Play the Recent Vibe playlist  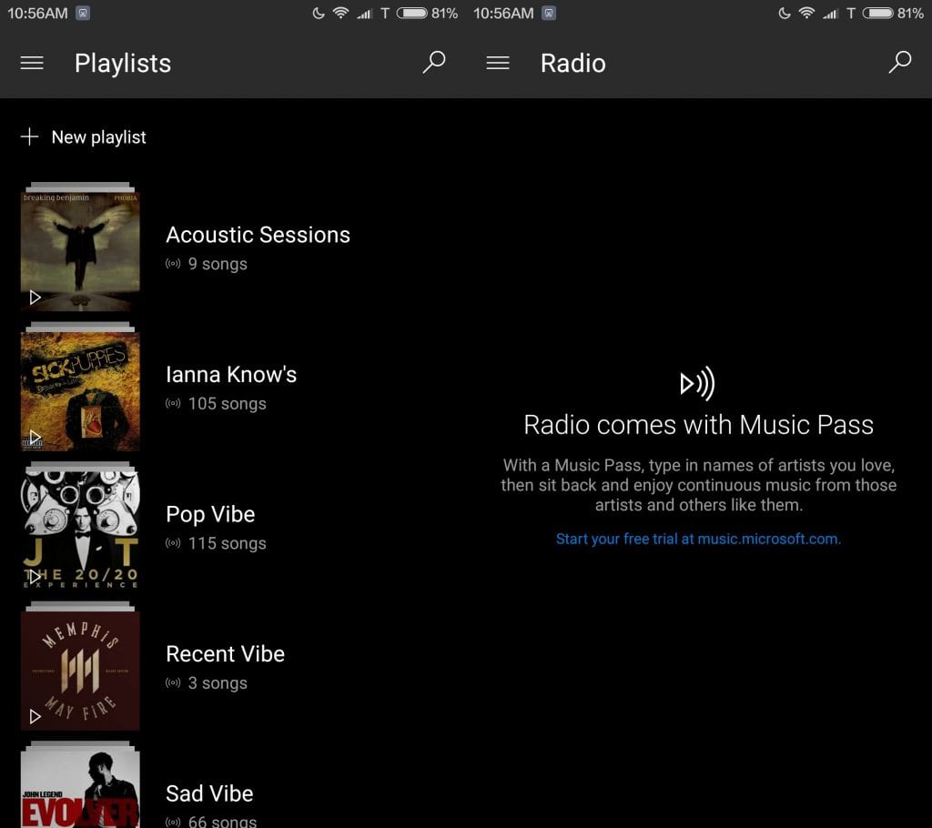(x=35, y=716)
